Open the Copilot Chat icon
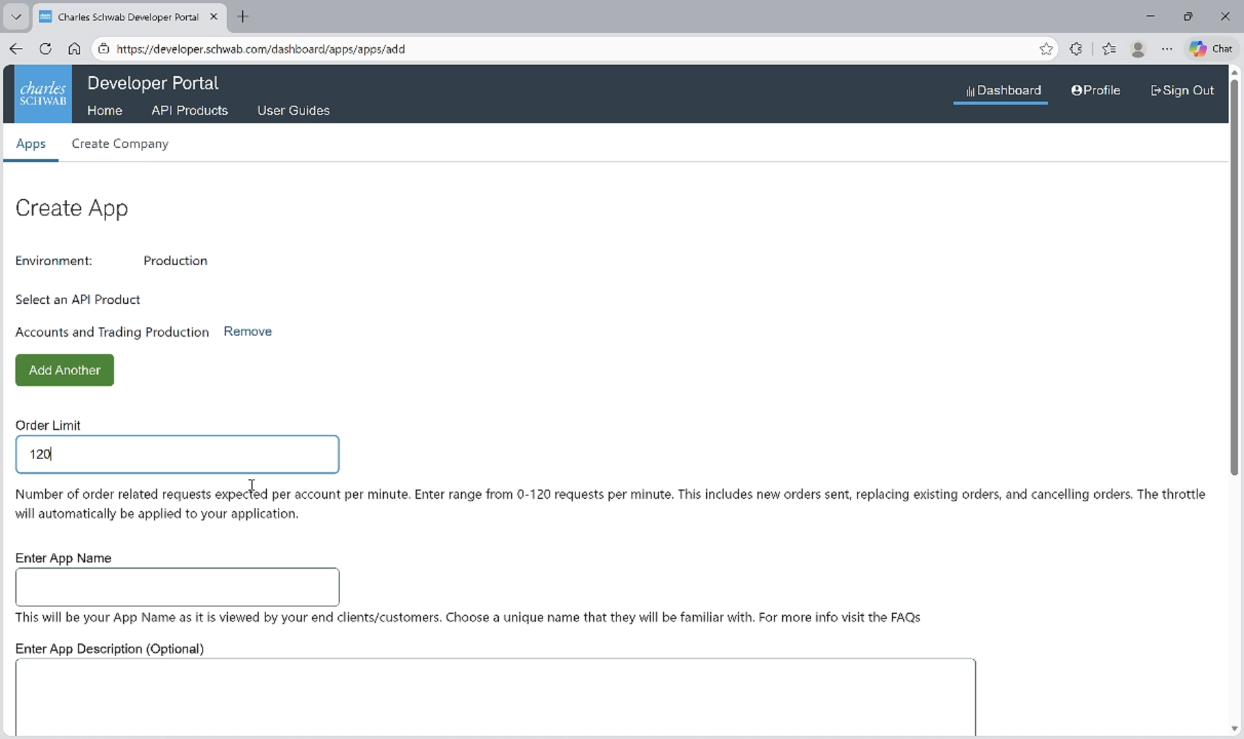The image size is (1244, 739). (1210, 49)
